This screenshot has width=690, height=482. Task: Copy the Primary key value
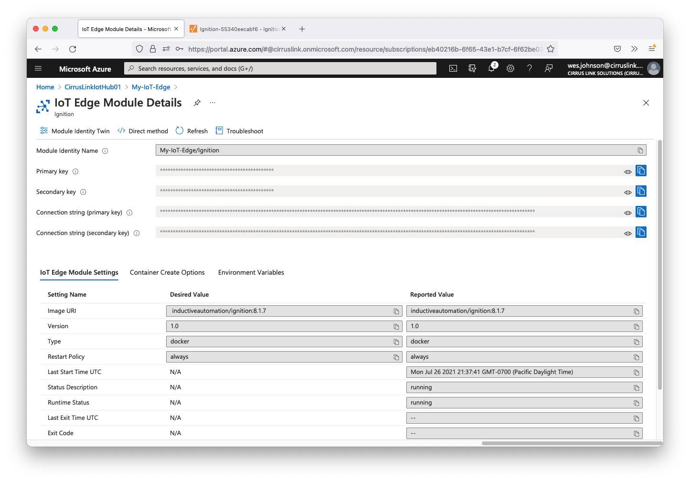click(x=641, y=171)
